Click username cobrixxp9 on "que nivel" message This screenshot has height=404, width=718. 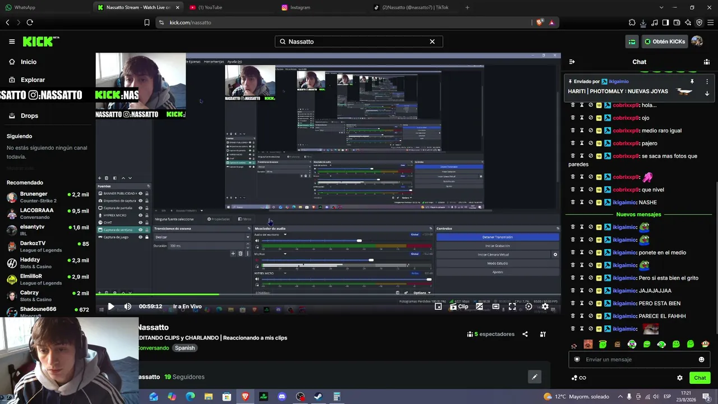(x=625, y=190)
